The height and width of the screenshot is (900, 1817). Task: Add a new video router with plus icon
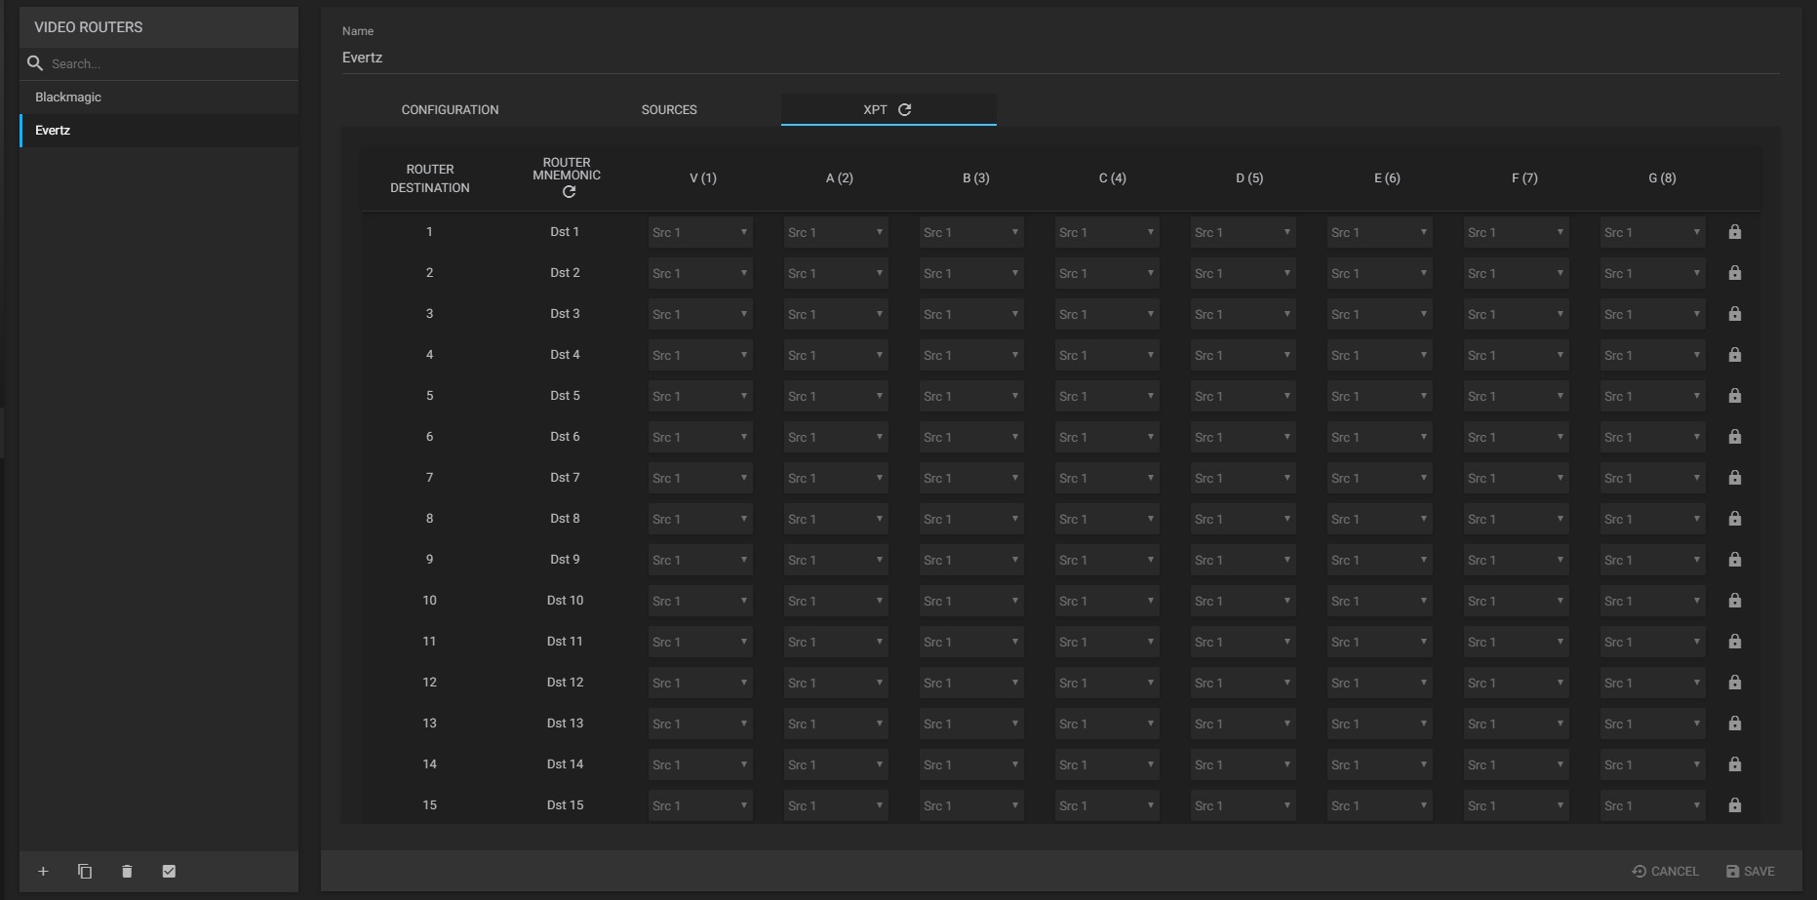coord(43,871)
